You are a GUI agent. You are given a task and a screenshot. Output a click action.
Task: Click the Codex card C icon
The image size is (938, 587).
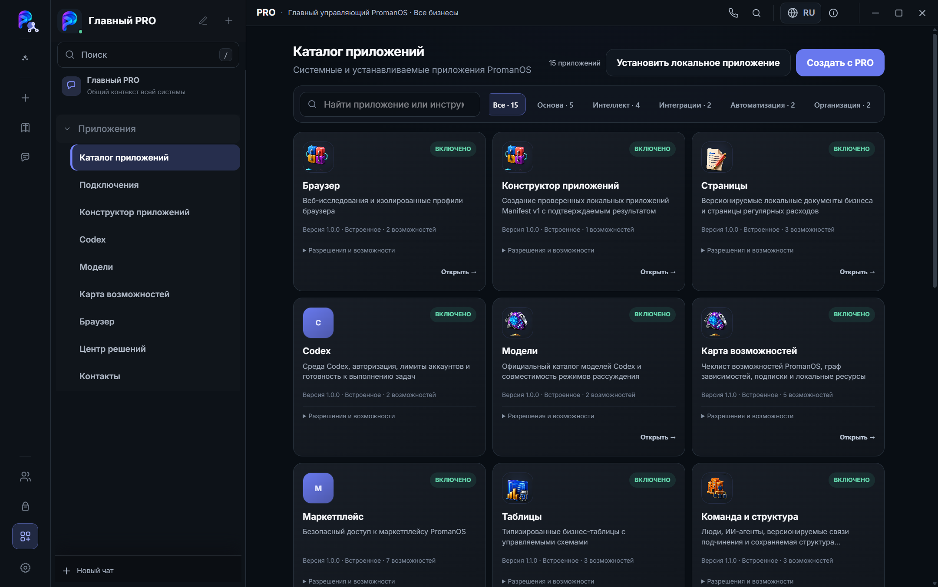[318, 323]
